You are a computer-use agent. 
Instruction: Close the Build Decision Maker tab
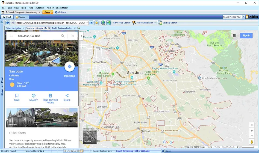tap(75, 28)
